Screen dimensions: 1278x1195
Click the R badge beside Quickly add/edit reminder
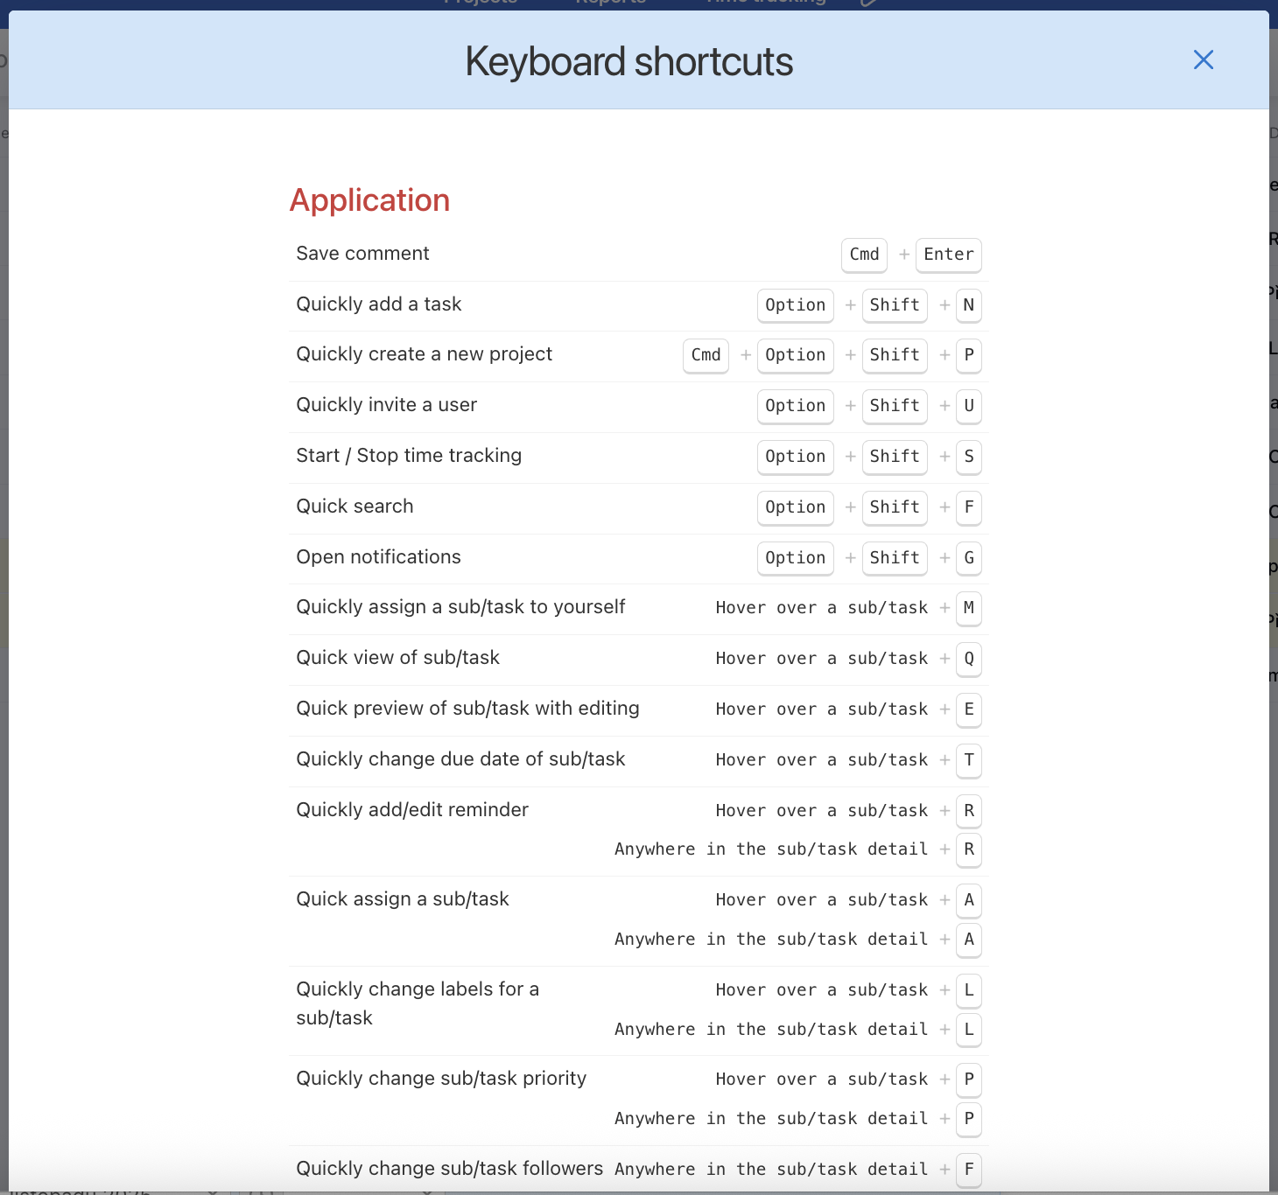pyautogui.click(x=968, y=811)
